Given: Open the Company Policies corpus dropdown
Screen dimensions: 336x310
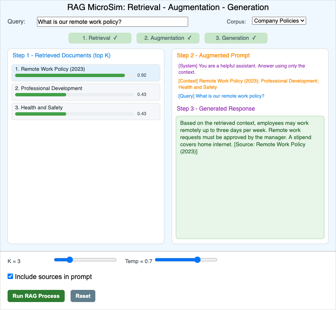Looking at the screenshot, I should pyautogui.click(x=279, y=21).
